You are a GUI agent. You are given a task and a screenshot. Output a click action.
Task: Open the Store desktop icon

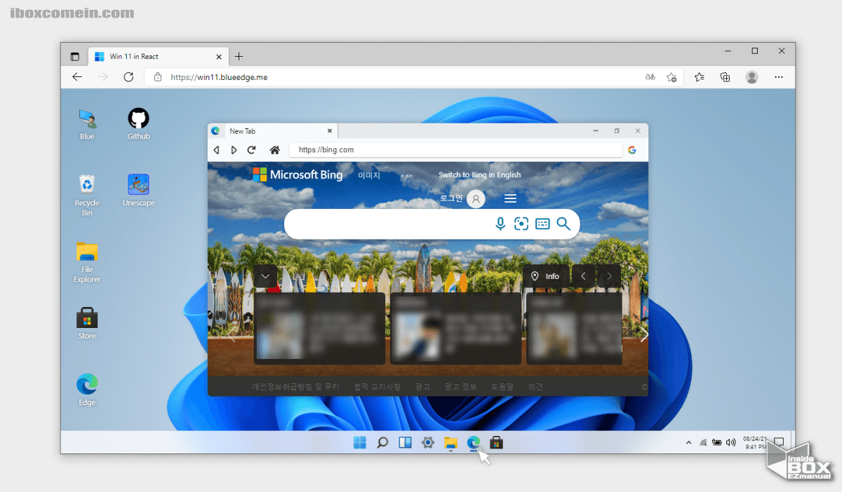coord(87,318)
